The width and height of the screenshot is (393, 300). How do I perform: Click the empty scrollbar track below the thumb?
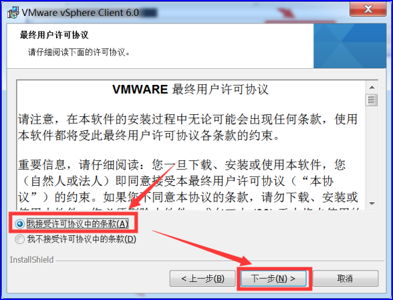tap(372, 152)
